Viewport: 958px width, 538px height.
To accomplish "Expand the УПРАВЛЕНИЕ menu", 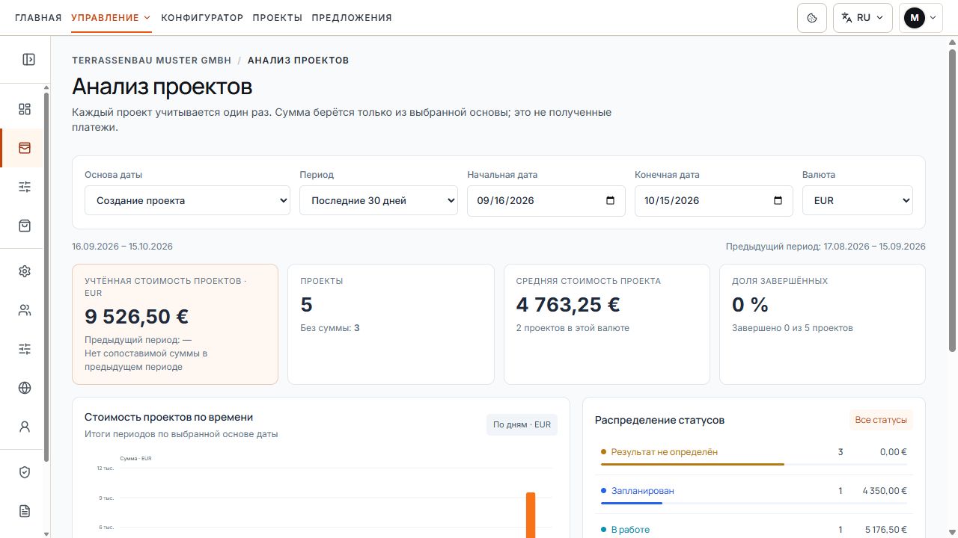I will (x=112, y=18).
